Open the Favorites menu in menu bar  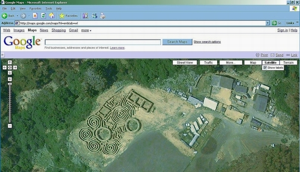point(35,8)
